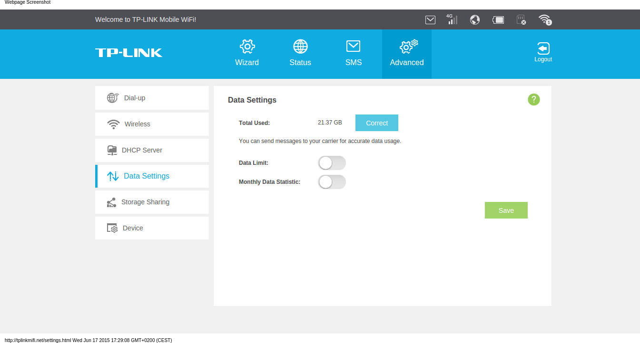Go to the SMS tab
Screen dimensions: 640x343
click(354, 53)
